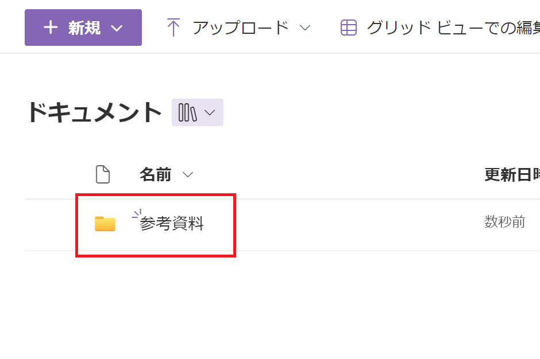Expand the view switcher chevron
Screen dimensions: 540x359
[x=210, y=112]
